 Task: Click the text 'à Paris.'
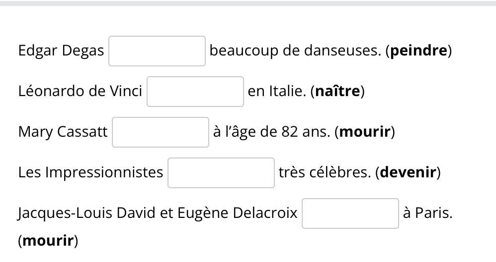[427, 213]
